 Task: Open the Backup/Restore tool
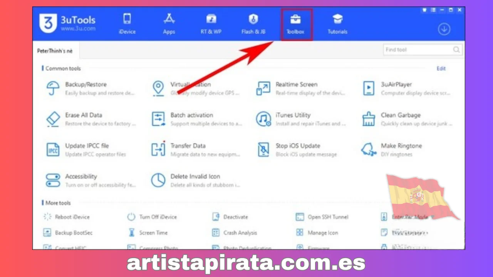pos(91,88)
